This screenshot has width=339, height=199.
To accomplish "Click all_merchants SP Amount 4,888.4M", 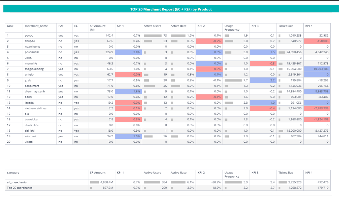I will pos(107,182).
